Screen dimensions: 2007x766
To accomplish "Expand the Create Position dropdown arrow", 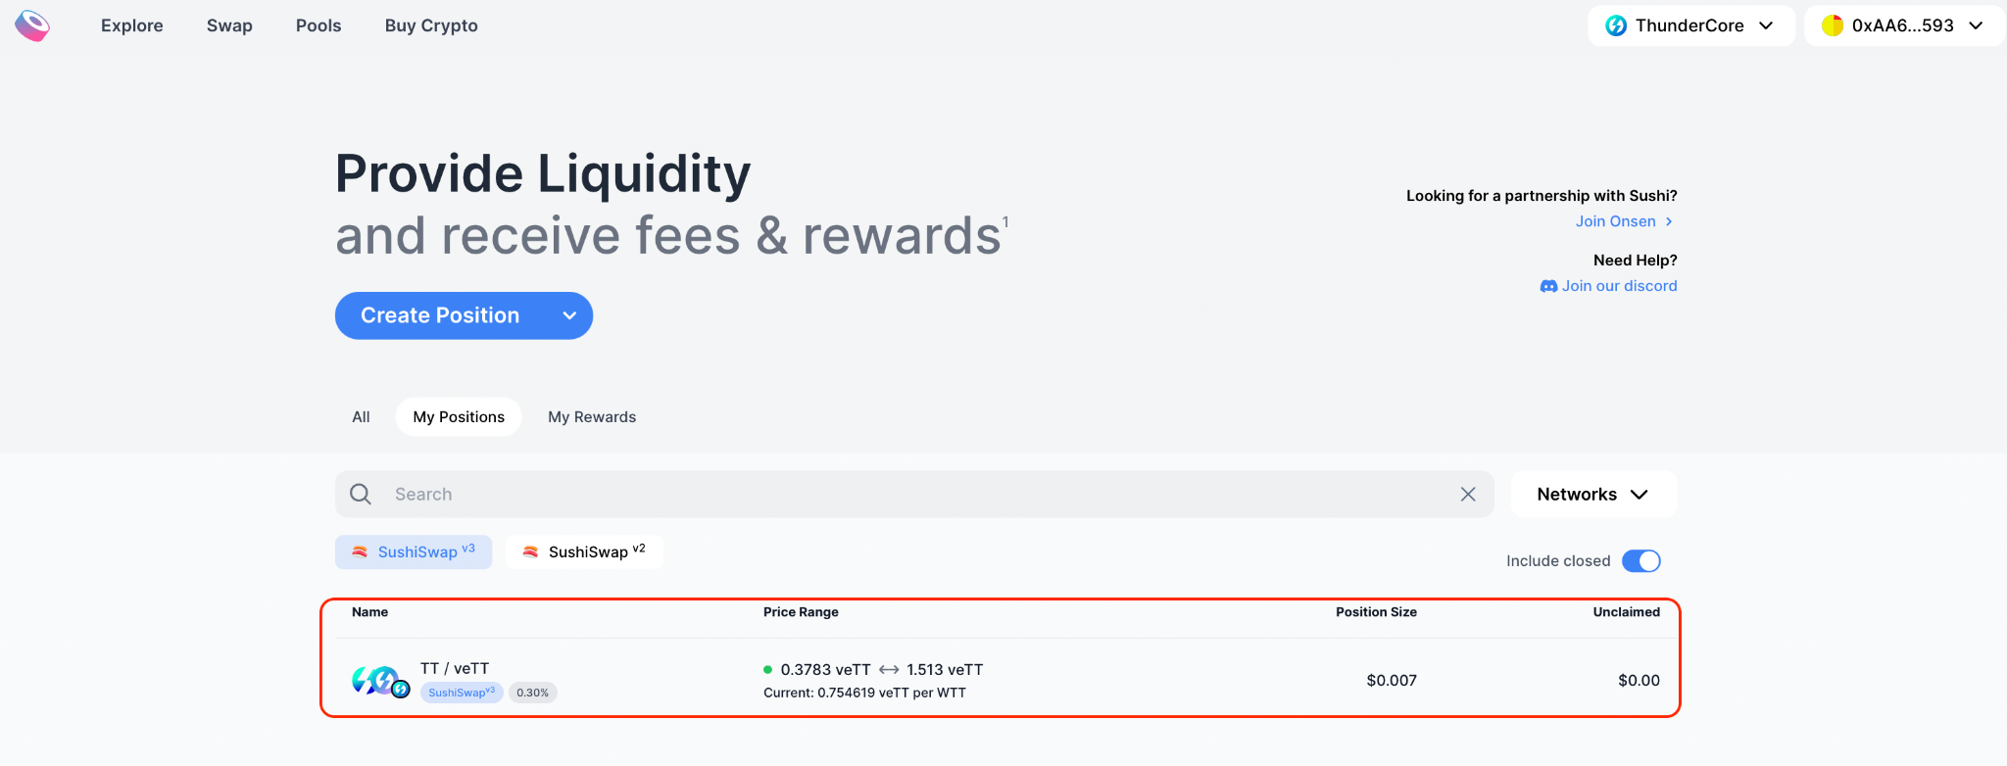I will tap(569, 315).
